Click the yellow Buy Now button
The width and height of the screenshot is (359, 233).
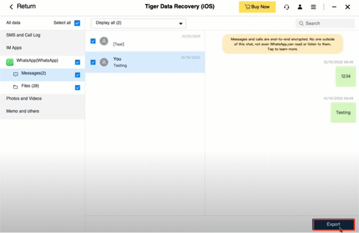click(x=257, y=7)
